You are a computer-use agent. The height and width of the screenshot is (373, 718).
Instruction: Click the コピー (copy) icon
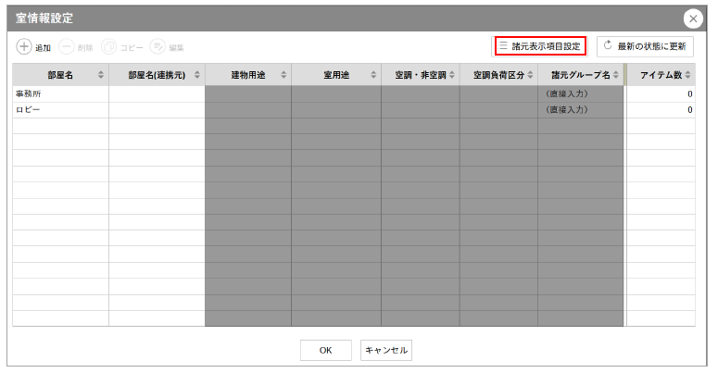point(109,46)
